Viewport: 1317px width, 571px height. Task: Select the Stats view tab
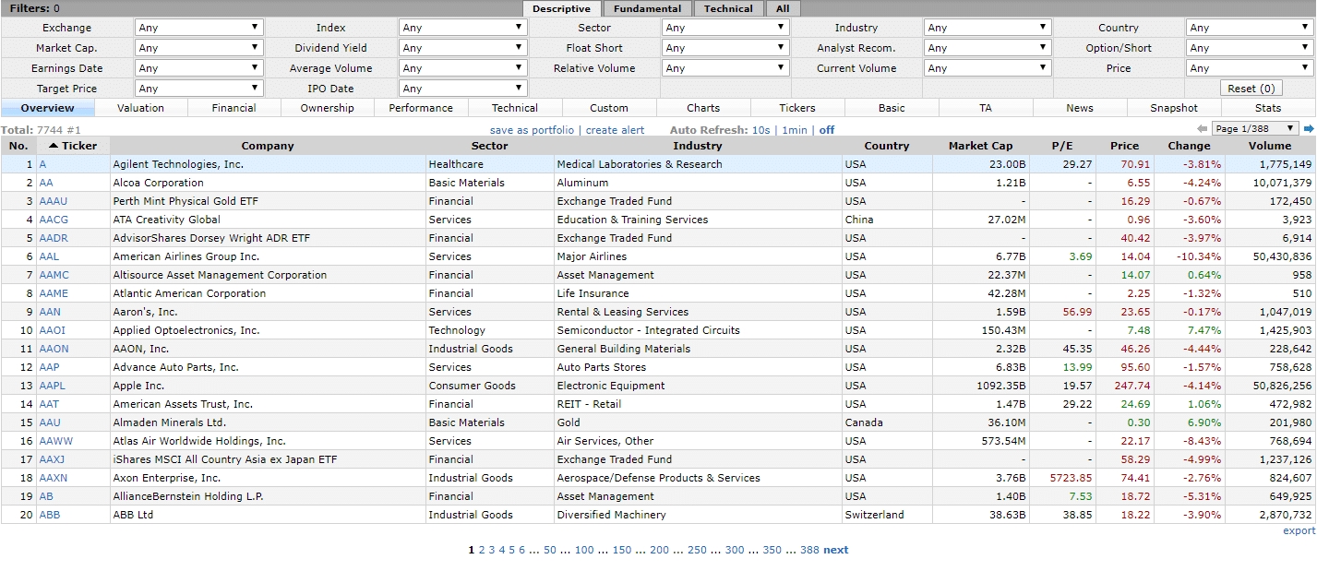tap(1268, 108)
